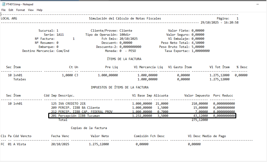The image size is (267, 162).
Task: Click the 'Vl Tot Ítem' column header
Action: 219,67
